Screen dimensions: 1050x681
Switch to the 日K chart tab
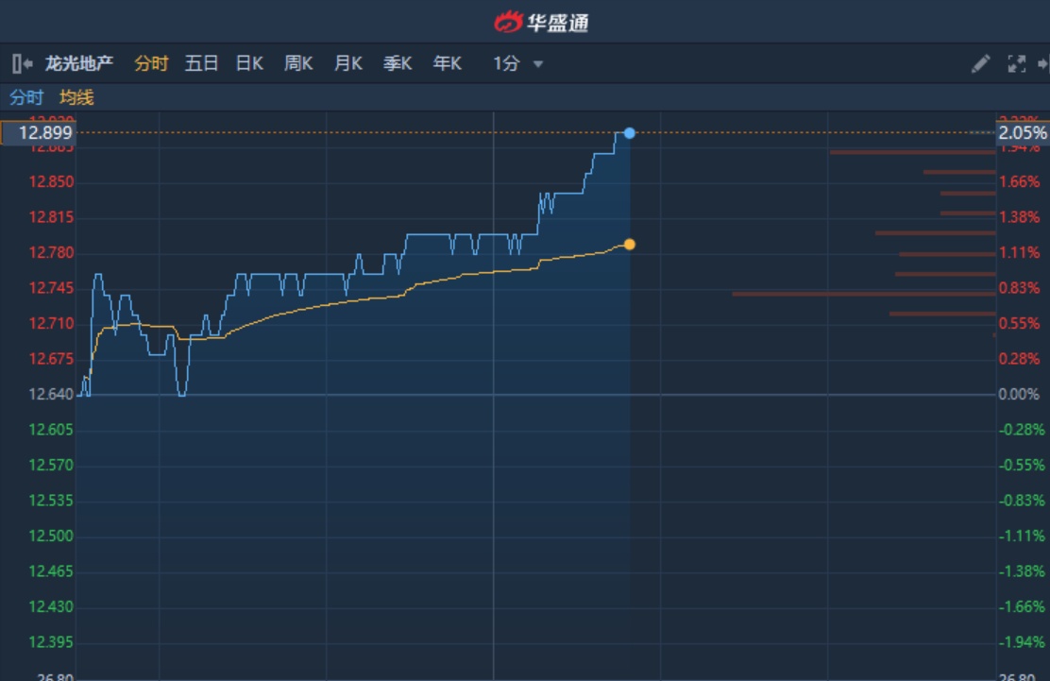point(249,64)
